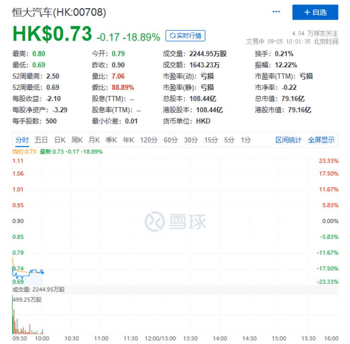Image resolution: width=350 pixels, height=344 pixels.
Task: Click the 最低 value 0.69 in stats
Action: tap(39, 65)
